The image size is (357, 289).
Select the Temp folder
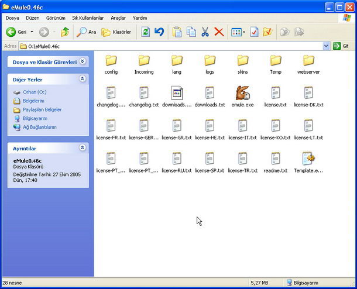point(276,64)
